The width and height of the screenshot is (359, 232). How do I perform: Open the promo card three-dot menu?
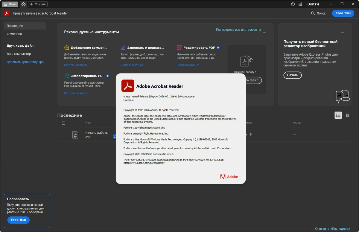pyautogui.click(x=343, y=33)
